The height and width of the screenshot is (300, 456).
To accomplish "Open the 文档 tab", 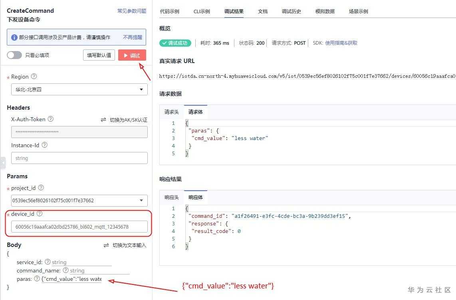I will point(263,12).
